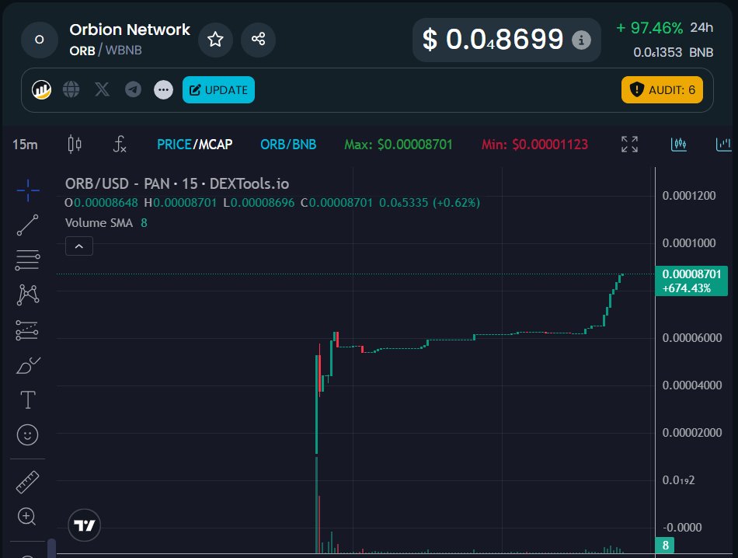The image size is (738, 558).
Task: Enter fullscreen chart mode
Action: (629, 144)
